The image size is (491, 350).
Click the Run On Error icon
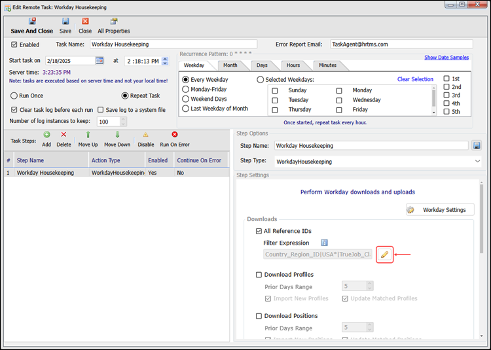pyautogui.click(x=175, y=135)
